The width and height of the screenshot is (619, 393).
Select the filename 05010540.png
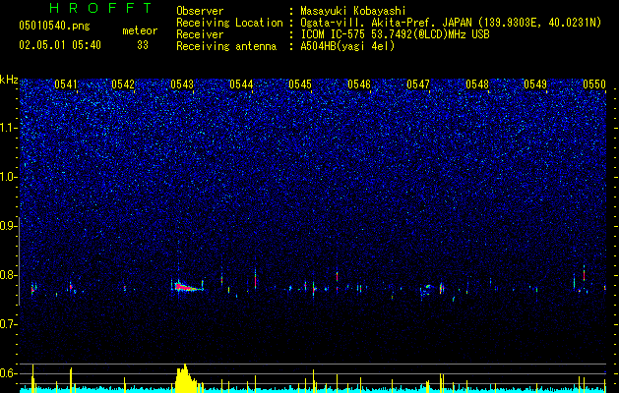54,27
